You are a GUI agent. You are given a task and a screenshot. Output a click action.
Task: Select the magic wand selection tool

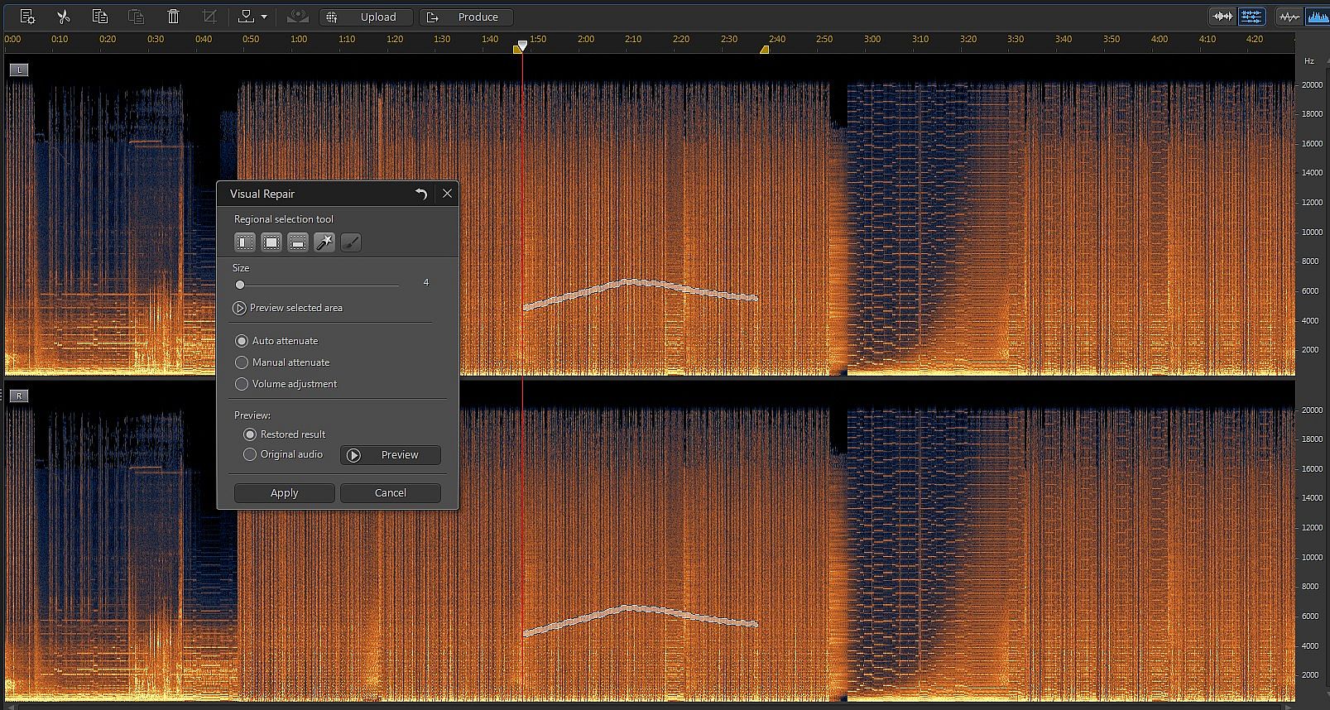click(x=324, y=242)
